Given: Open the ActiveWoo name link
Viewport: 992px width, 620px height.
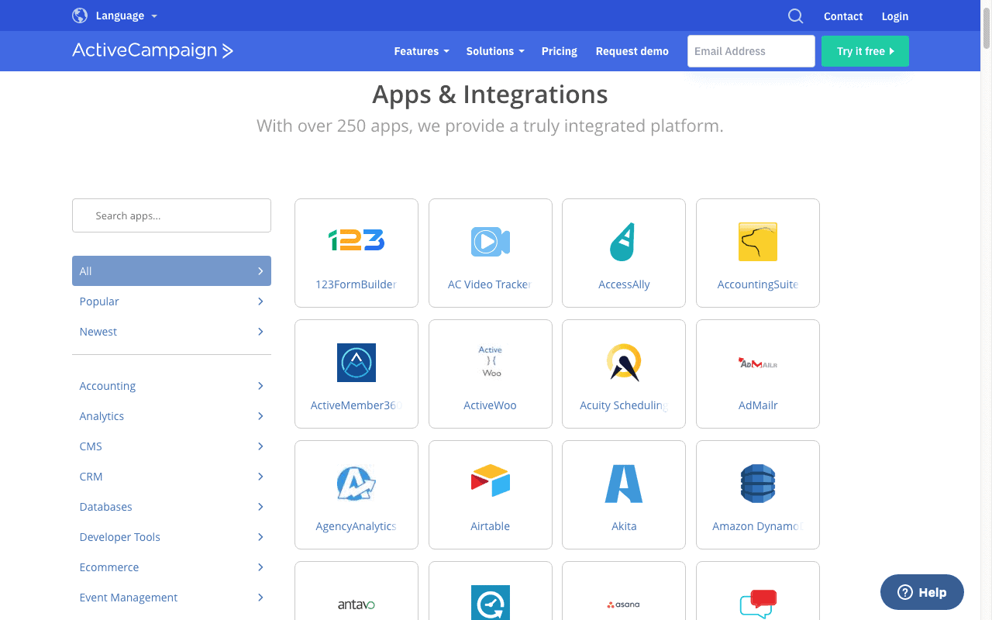Looking at the screenshot, I should pyautogui.click(x=491, y=405).
